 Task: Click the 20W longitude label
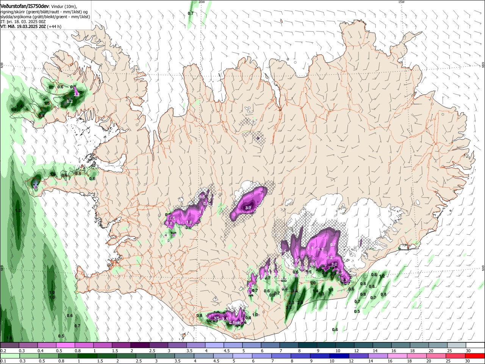202,2
